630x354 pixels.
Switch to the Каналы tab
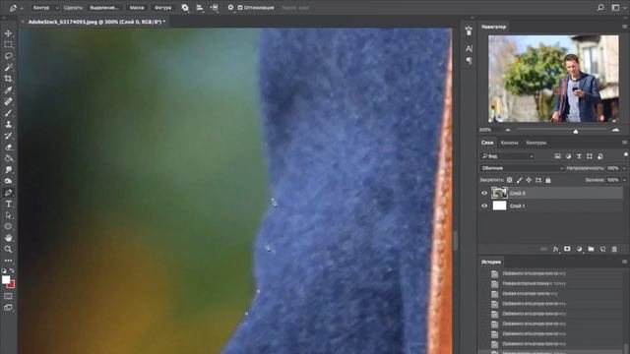tap(510, 143)
